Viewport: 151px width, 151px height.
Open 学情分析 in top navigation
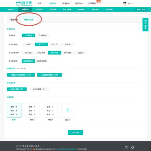pos(66,4)
